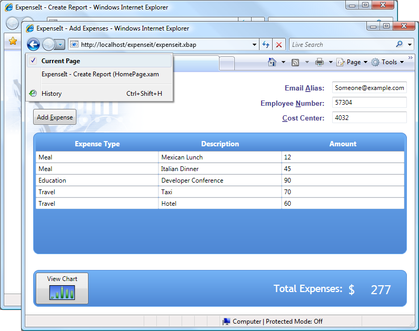419x331 pixels.
Task: Click the red Stop loading icon
Action: pyautogui.click(x=279, y=45)
